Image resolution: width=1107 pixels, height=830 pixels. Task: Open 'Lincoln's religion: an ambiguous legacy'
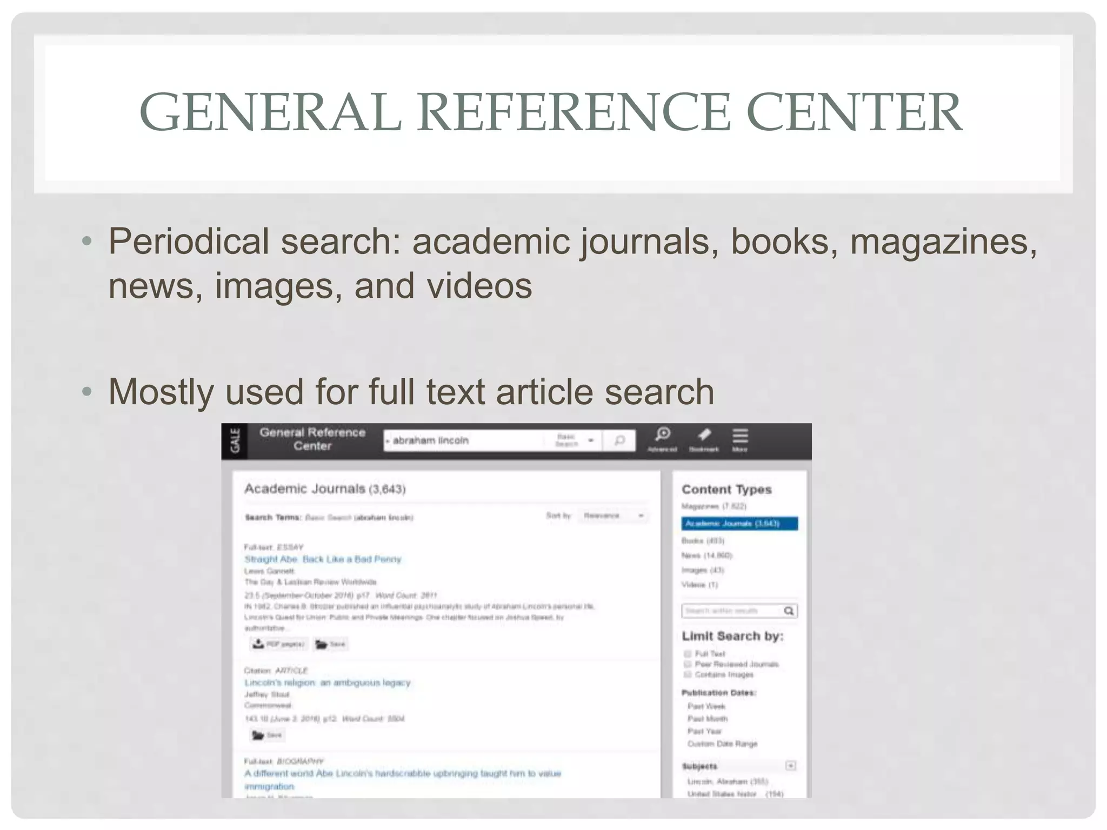tap(327, 682)
